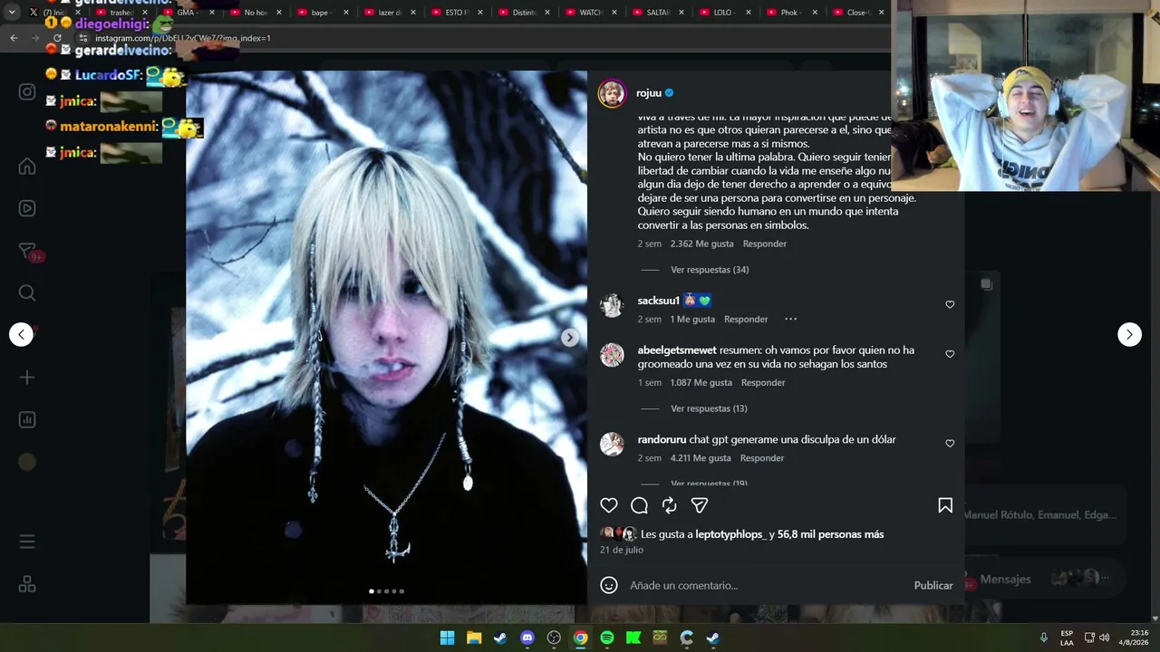Open Reels in Instagram sidebar
The image size is (1160, 652).
coord(27,208)
